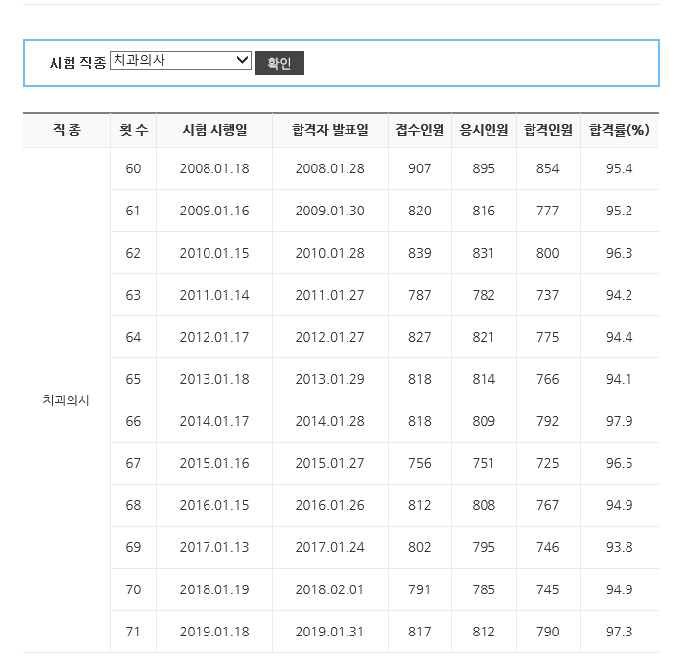Select round number 70 cell
Viewport: 697px width, 659px height.
coord(133,589)
